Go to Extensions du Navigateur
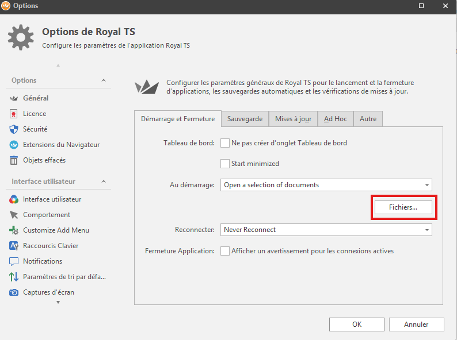 pos(62,145)
